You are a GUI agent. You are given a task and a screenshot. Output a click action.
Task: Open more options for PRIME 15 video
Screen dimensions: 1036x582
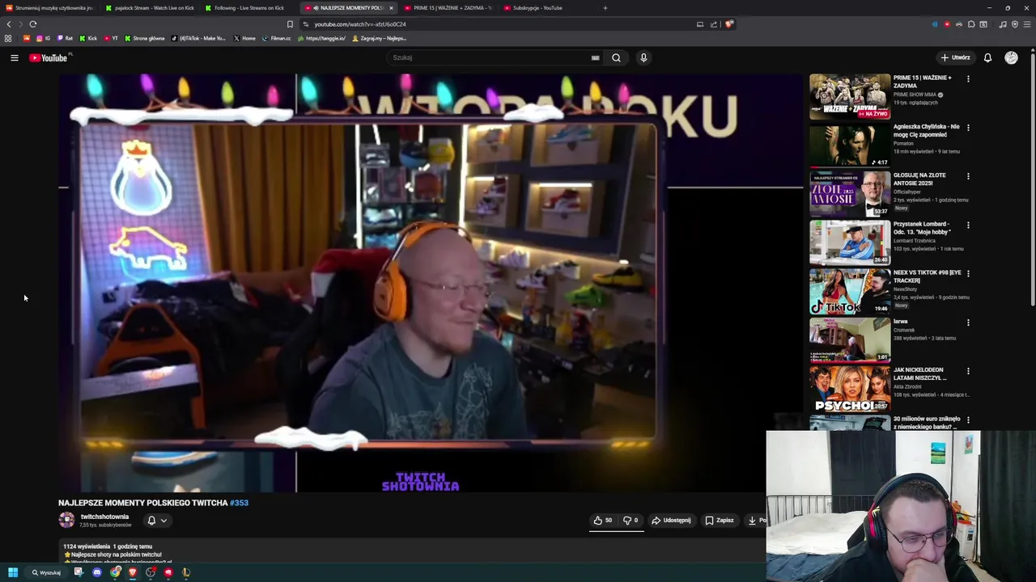pyautogui.click(x=968, y=79)
